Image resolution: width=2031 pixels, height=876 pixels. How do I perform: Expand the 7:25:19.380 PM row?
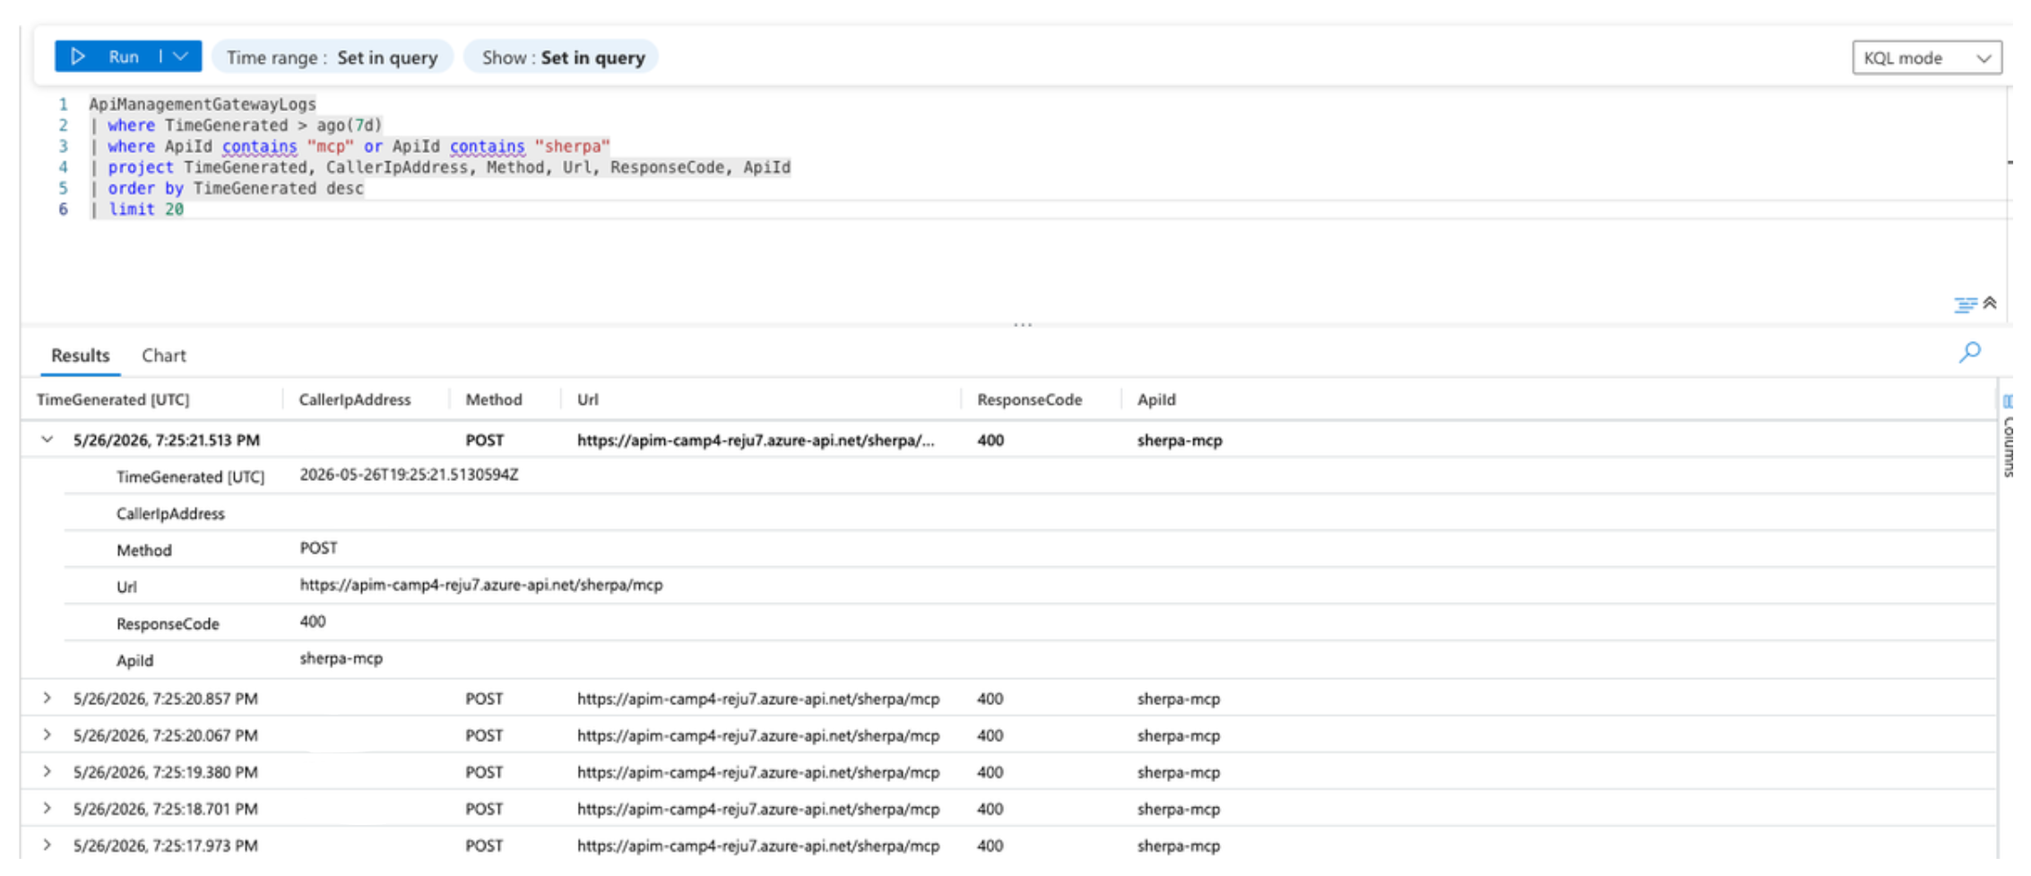[47, 771]
